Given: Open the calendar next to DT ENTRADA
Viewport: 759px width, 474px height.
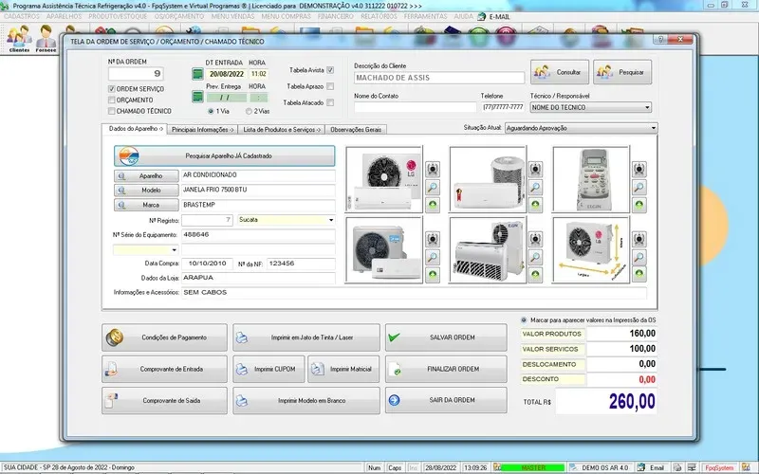Looking at the screenshot, I should click(x=197, y=74).
